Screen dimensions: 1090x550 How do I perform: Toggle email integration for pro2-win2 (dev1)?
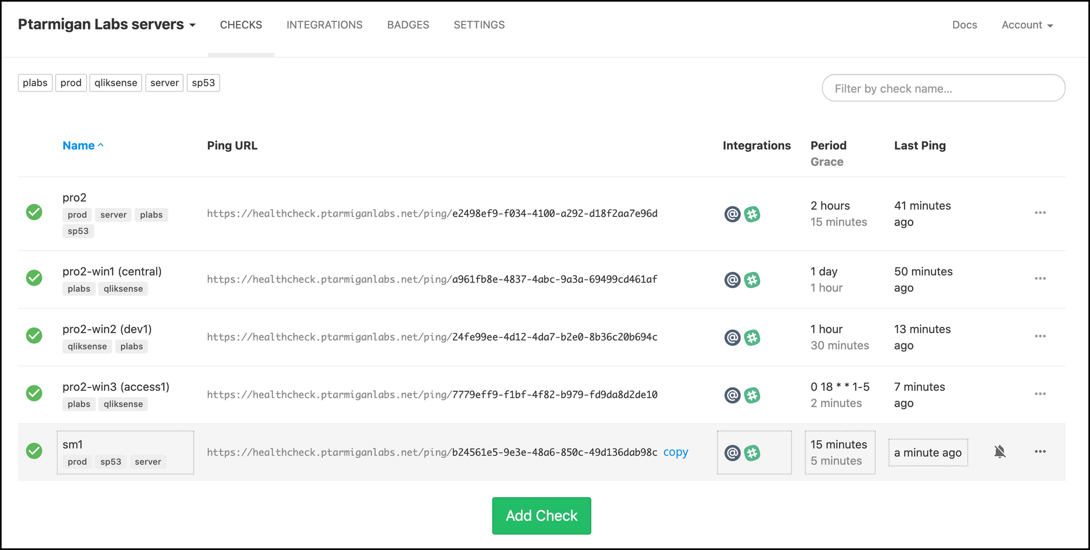click(x=732, y=338)
